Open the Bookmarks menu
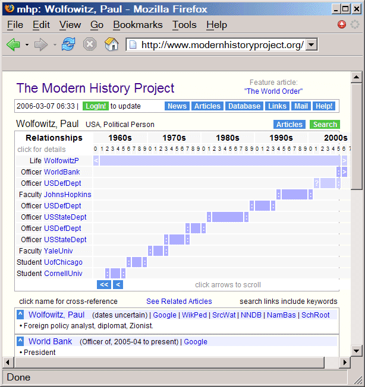 coord(137,24)
